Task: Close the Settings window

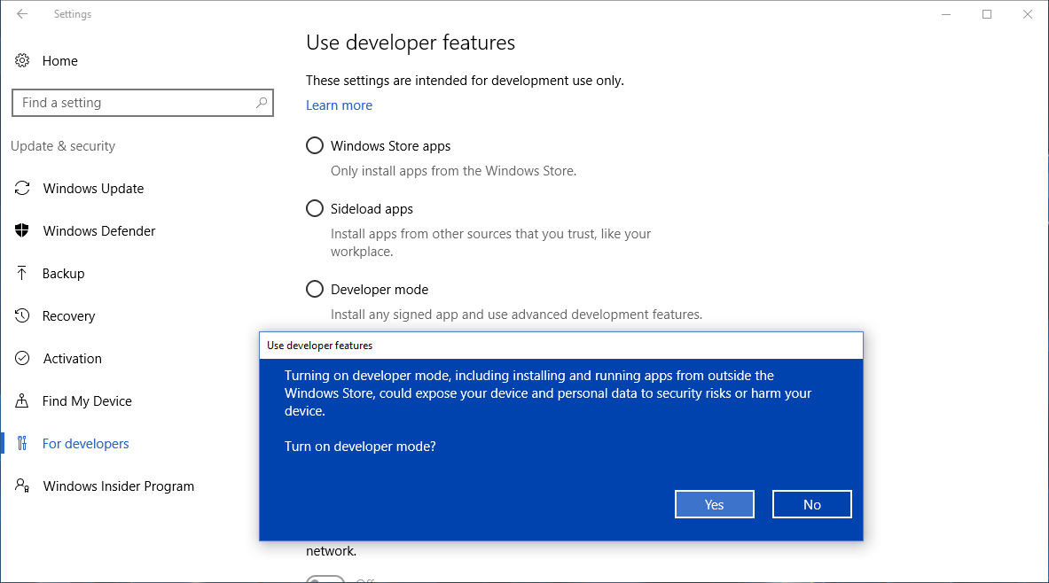Action: coord(1028,14)
